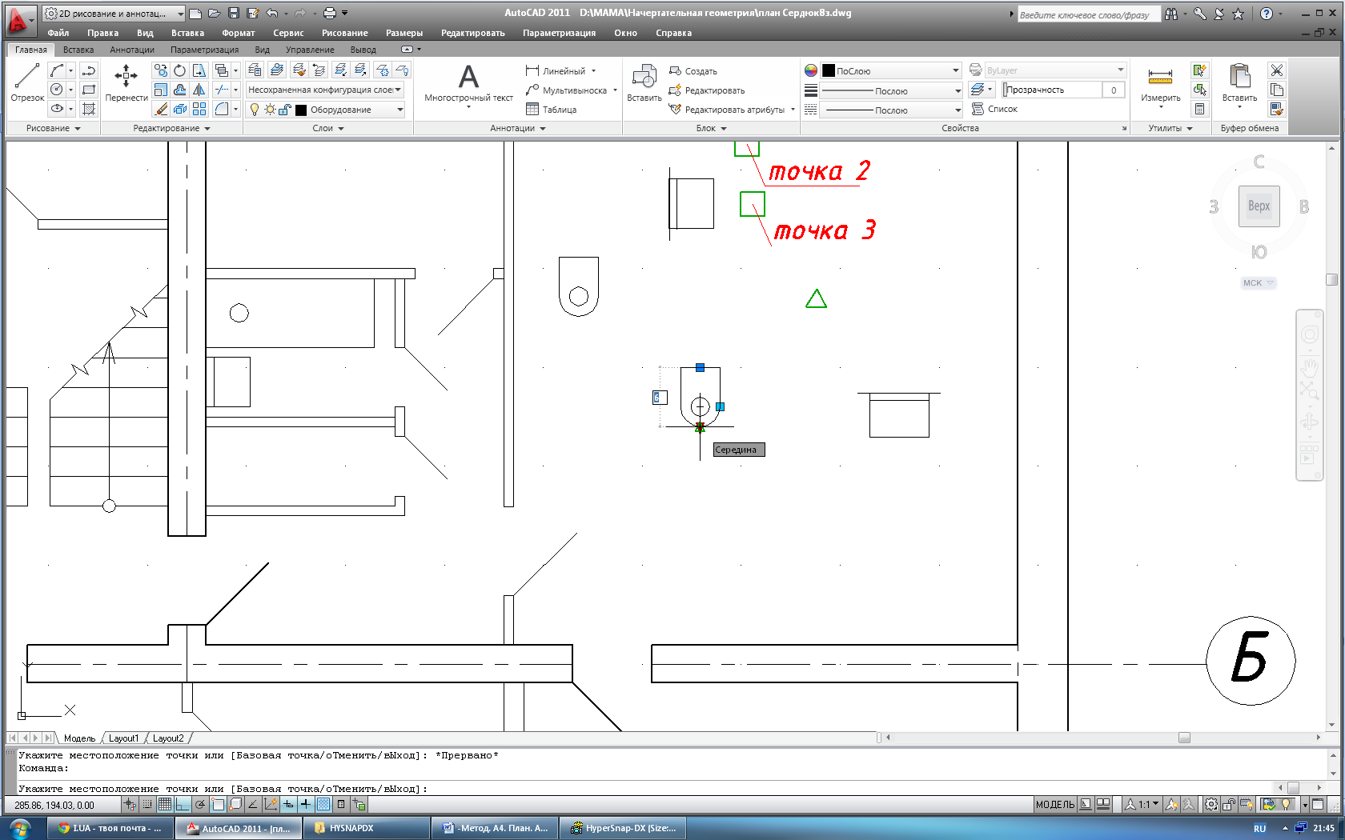This screenshot has height=840, width=1345.
Task: Select the Erase tool
Action: 161,109
